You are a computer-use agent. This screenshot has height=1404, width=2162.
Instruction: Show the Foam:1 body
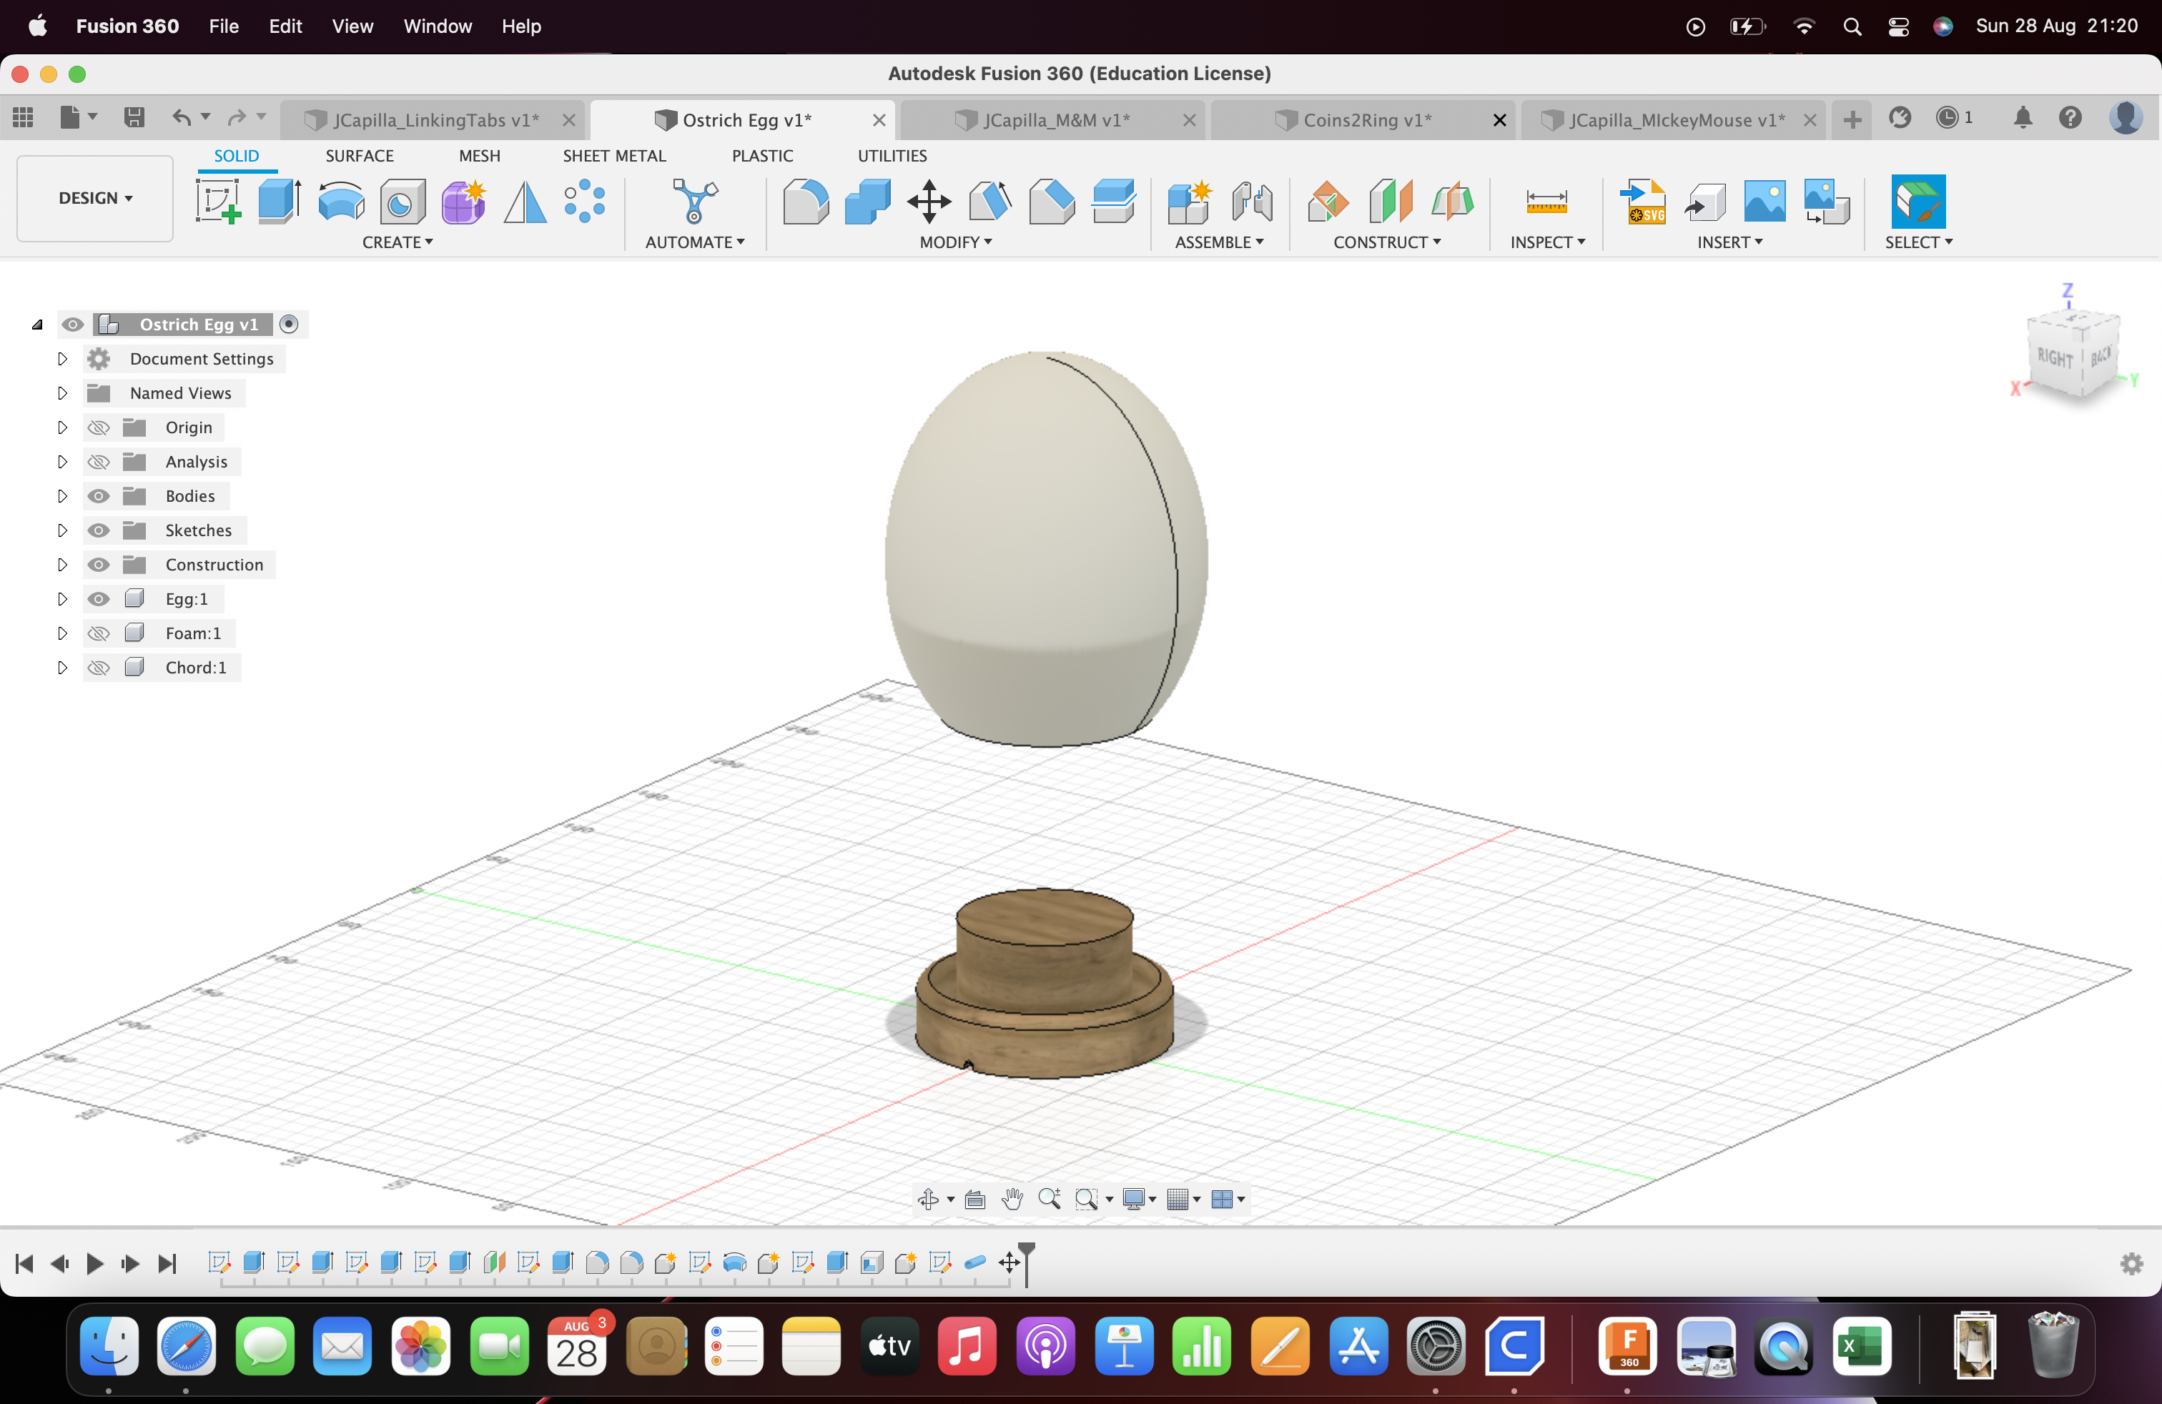98,633
